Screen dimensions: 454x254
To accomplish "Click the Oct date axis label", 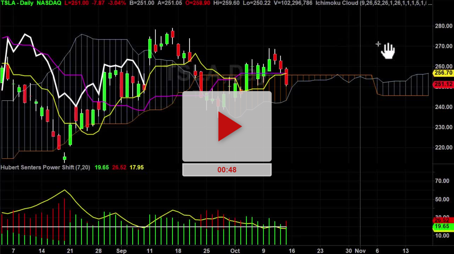I will coord(235,251).
